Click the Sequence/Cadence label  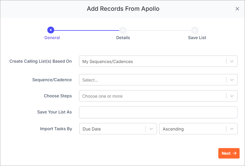point(52,80)
